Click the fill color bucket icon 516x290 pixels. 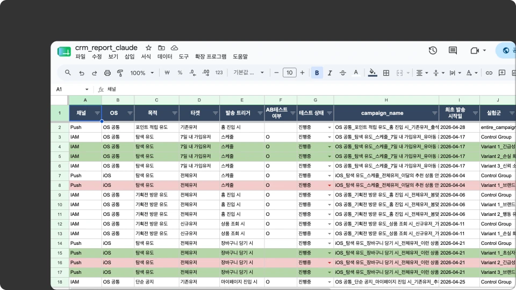[372, 73]
